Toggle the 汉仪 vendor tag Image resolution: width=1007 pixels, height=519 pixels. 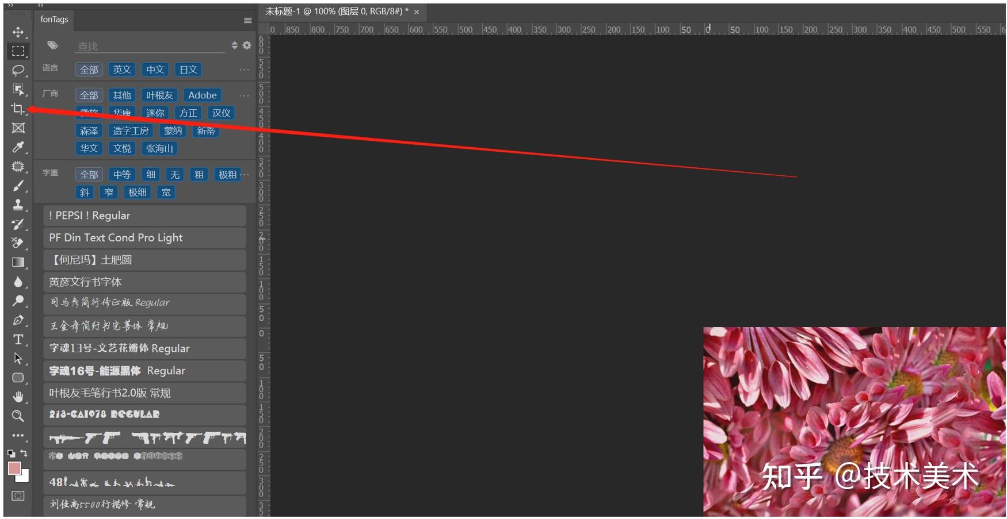coord(221,113)
